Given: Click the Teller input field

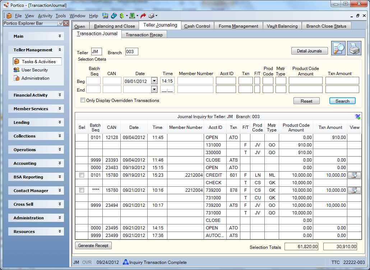Looking at the screenshot, I should pyautogui.click(x=97, y=52).
